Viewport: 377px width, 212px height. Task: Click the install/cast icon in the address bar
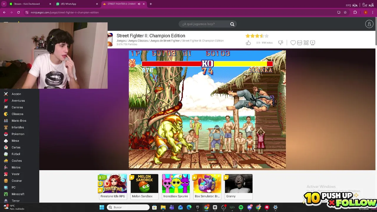click(339, 12)
